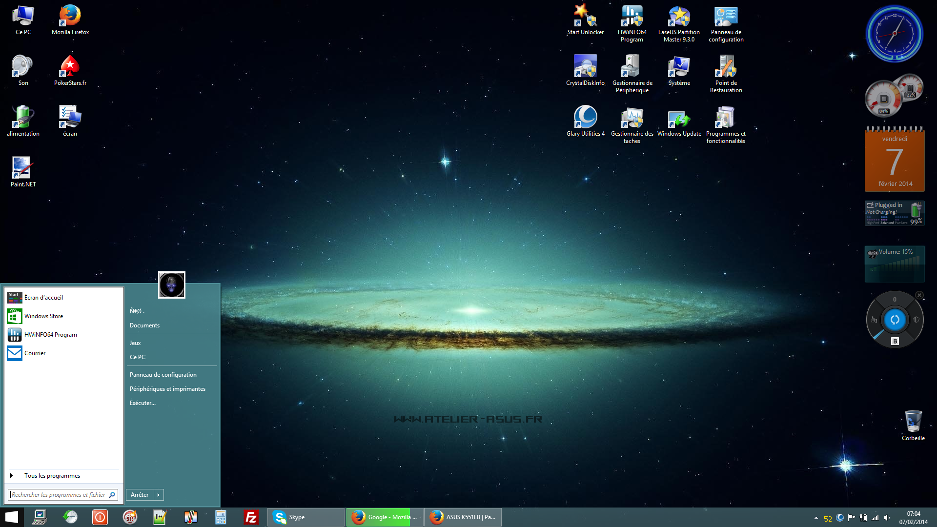937x527 pixels.
Task: Open Panneau de configuration in Start menu
Action: [x=163, y=375]
